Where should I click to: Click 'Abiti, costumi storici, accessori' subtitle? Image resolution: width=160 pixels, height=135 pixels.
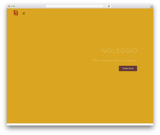point(115,60)
